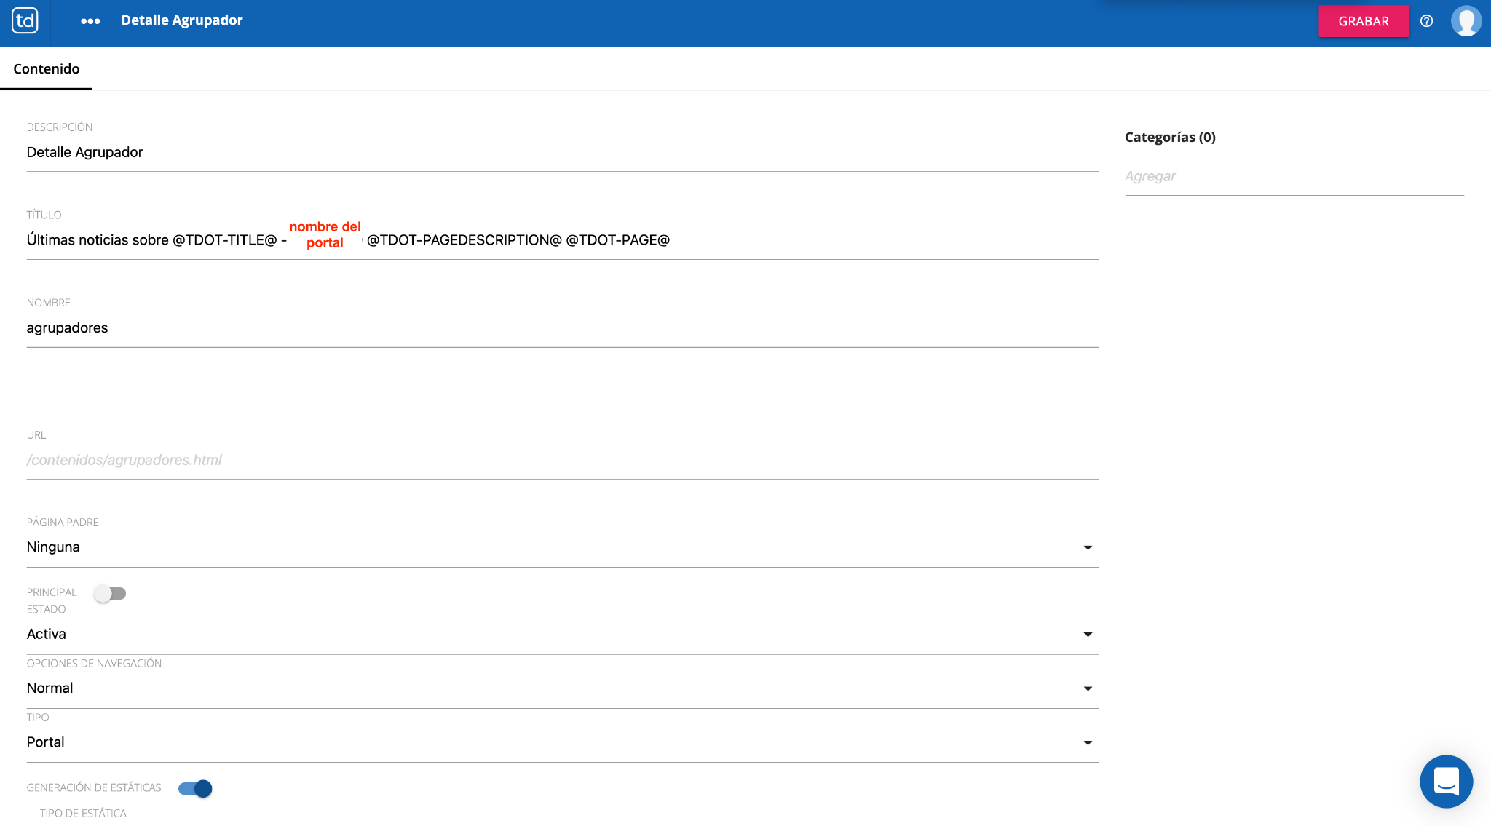Viewport: 1491px width, 826px height.
Task: Click the help question mark icon
Action: [1426, 21]
